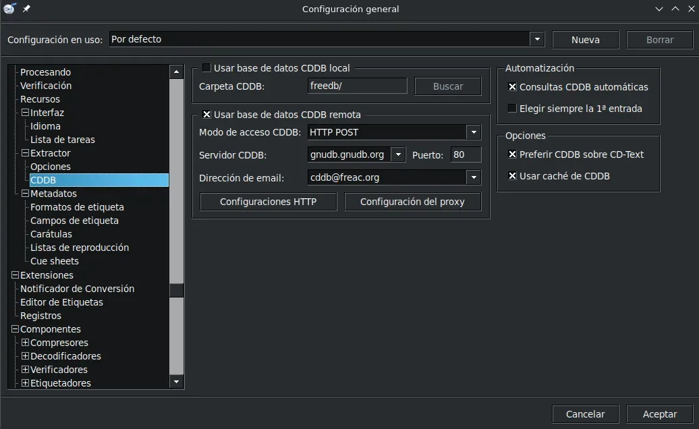Click the pin icon in the title bar
Viewport: 699px width, 429px height.
pos(26,9)
